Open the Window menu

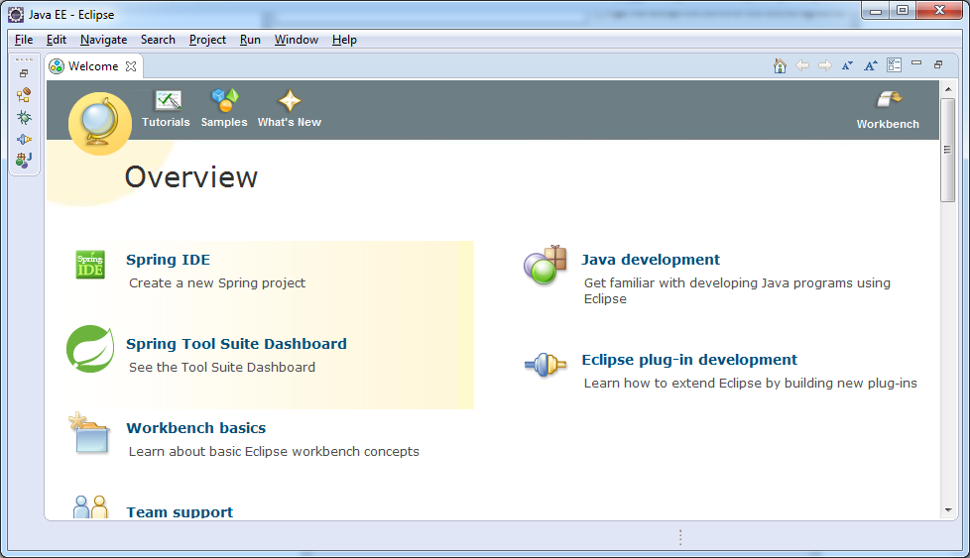coord(296,40)
